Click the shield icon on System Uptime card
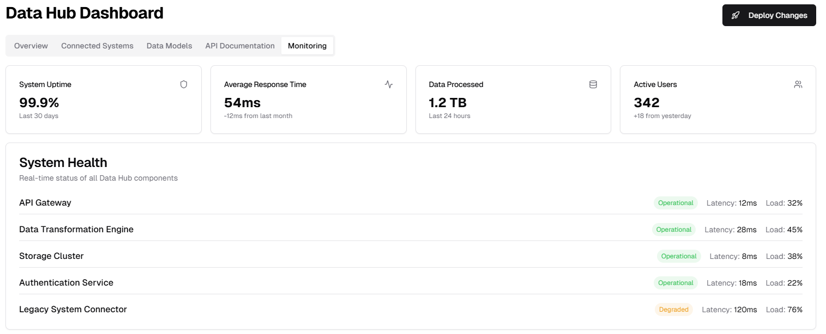The width and height of the screenshot is (826, 334). pos(184,84)
